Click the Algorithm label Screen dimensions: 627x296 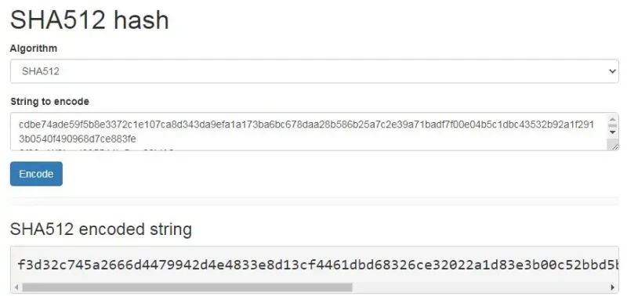[x=34, y=49]
